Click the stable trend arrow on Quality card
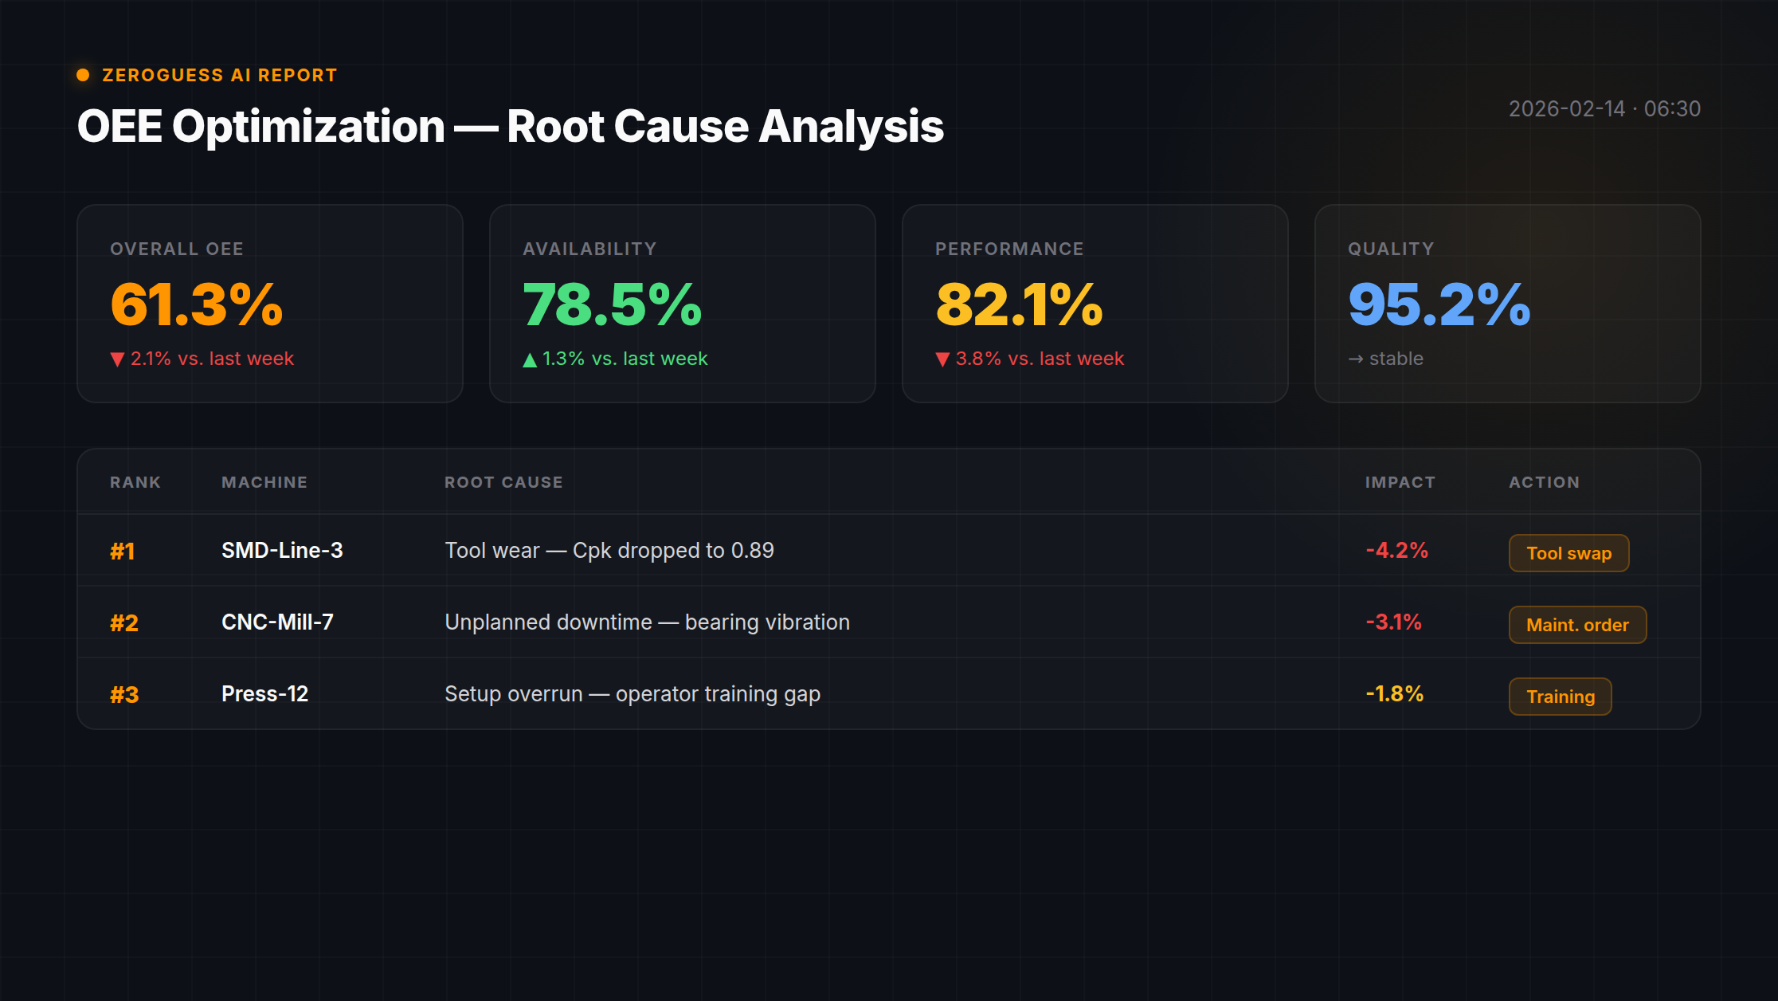This screenshot has height=1001, width=1778. pyautogui.click(x=1355, y=359)
